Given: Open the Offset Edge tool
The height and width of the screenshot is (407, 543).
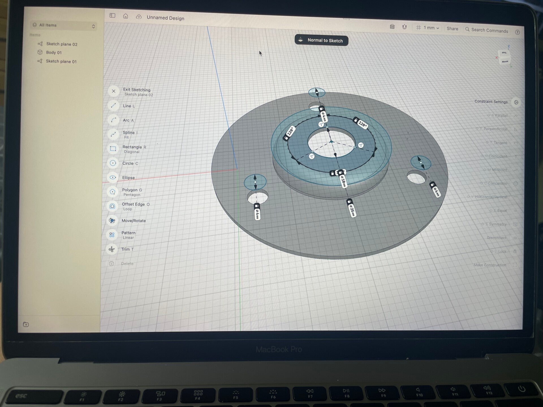Looking at the screenshot, I should click(x=112, y=206).
